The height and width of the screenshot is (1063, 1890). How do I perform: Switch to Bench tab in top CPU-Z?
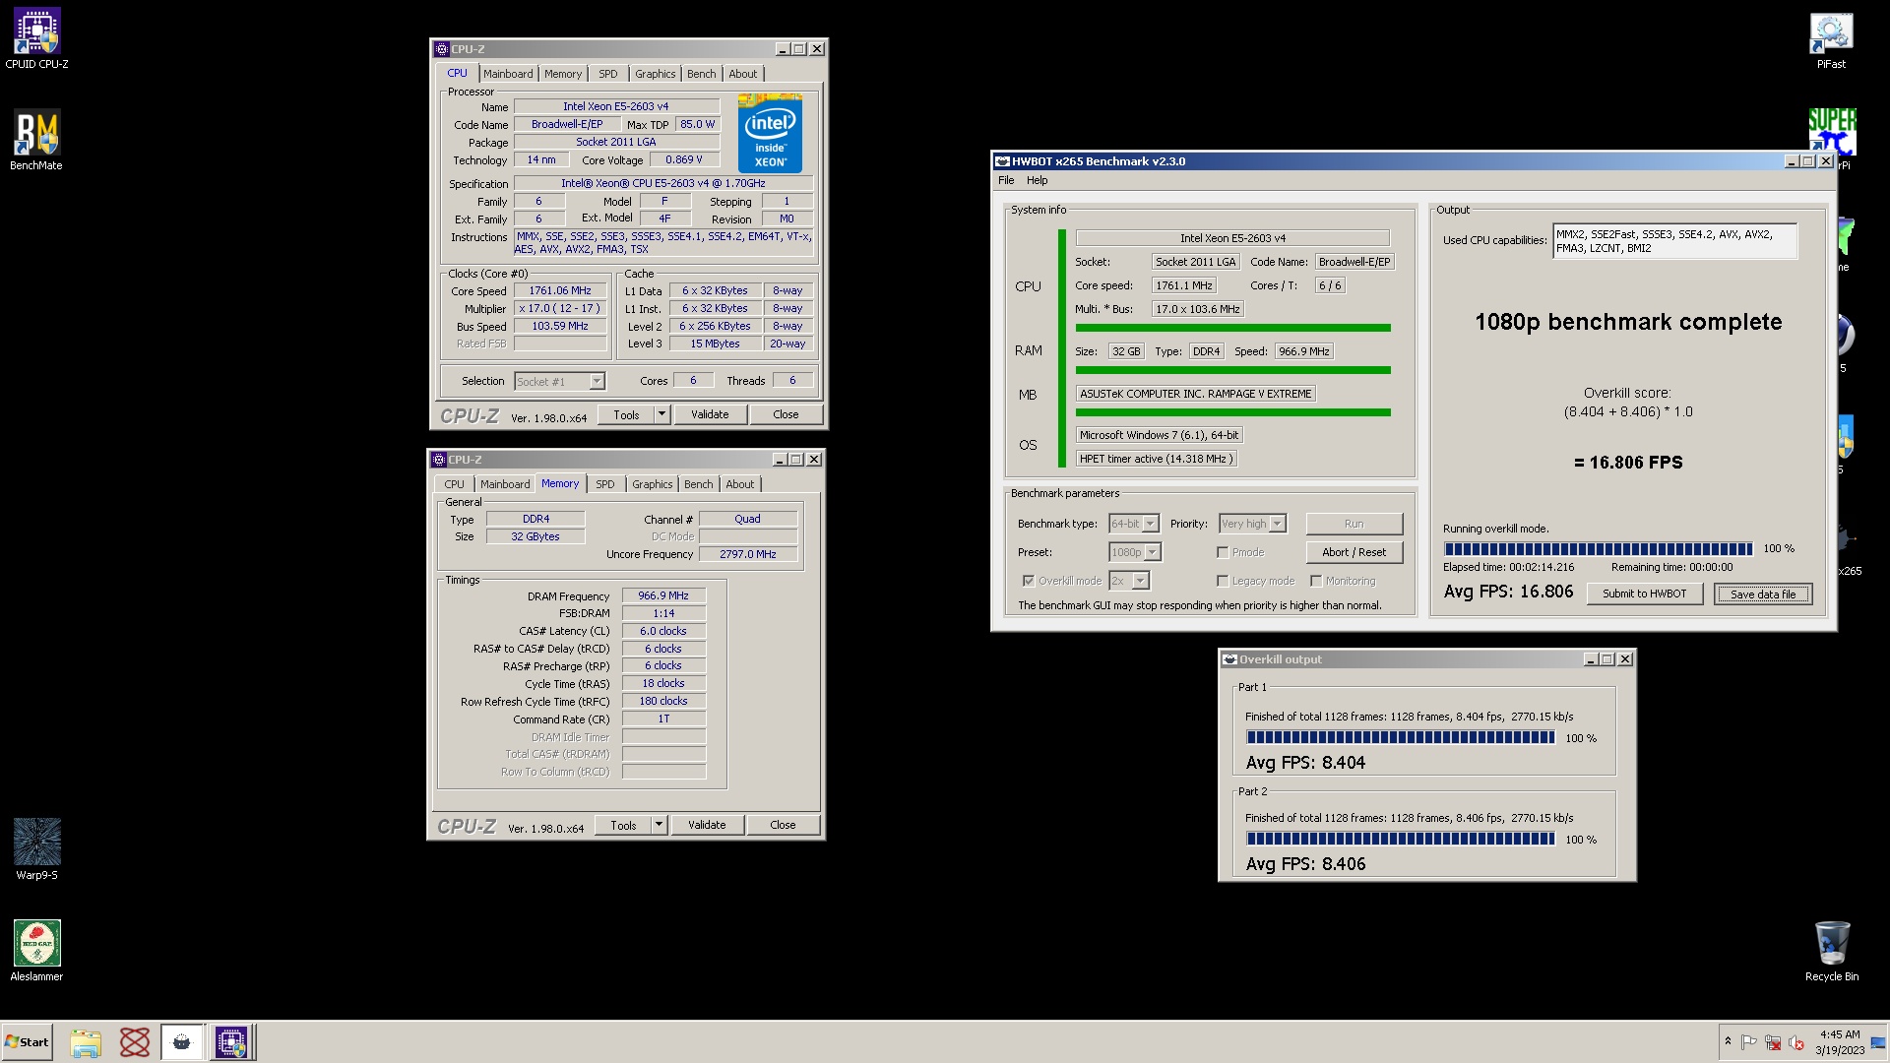point(702,74)
